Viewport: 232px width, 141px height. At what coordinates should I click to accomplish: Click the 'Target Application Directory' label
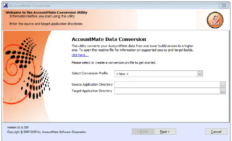click(x=92, y=91)
